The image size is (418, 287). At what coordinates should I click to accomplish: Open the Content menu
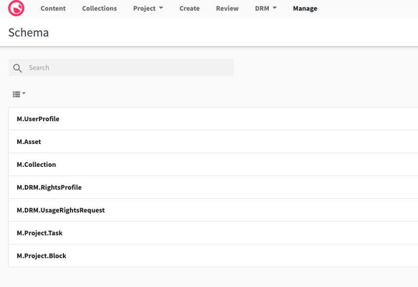click(x=53, y=8)
